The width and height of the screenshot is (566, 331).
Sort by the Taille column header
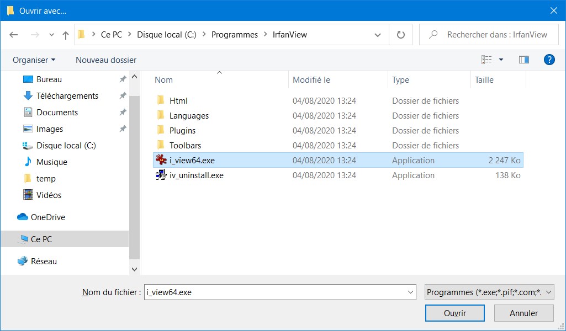[484, 80]
